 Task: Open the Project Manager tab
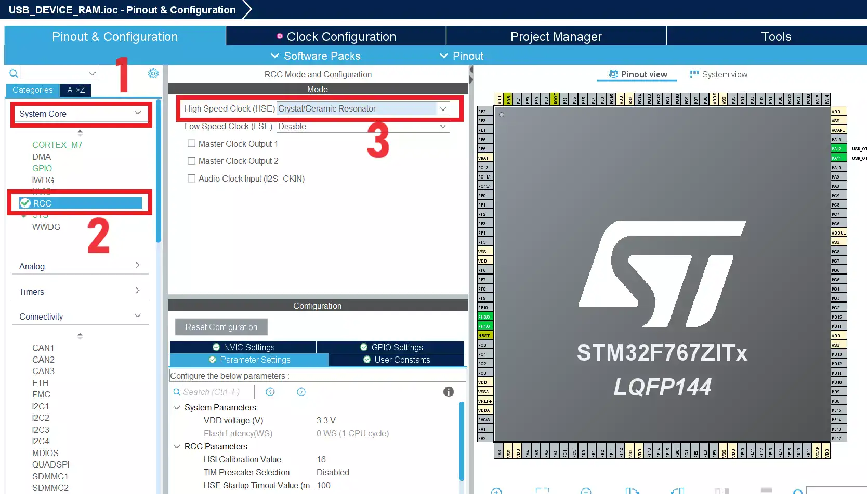(556, 36)
